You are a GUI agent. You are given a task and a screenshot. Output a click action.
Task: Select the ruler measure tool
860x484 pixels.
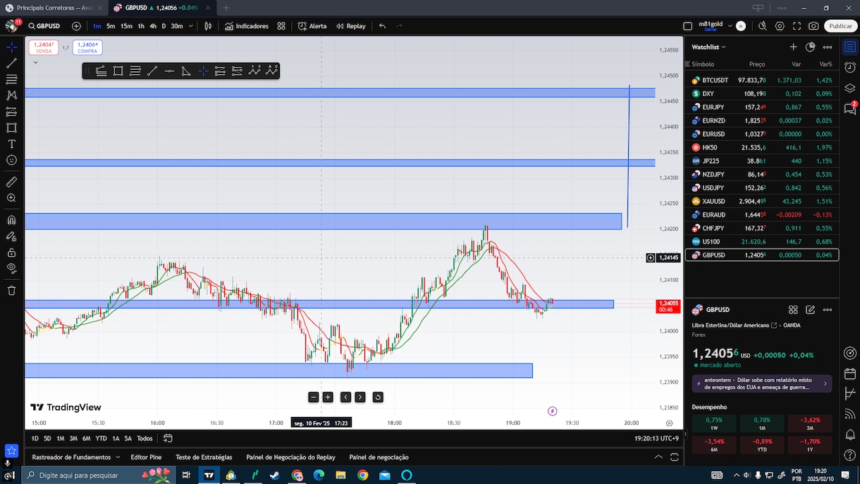point(11,182)
